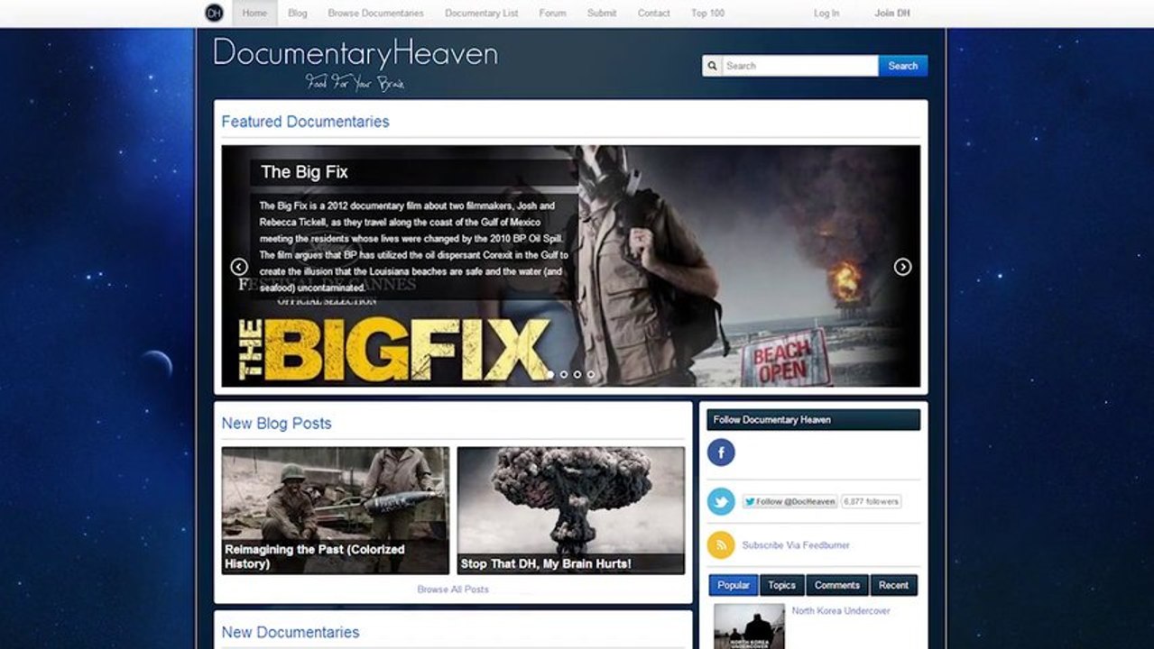This screenshot has height=649, width=1154.
Task: Click the Log In link
Action: pos(826,14)
